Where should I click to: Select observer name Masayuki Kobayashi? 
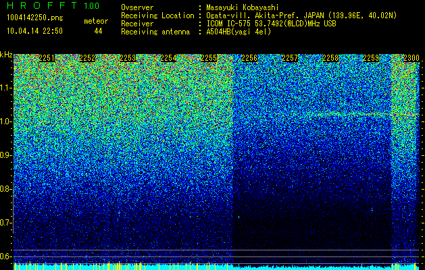click(243, 7)
